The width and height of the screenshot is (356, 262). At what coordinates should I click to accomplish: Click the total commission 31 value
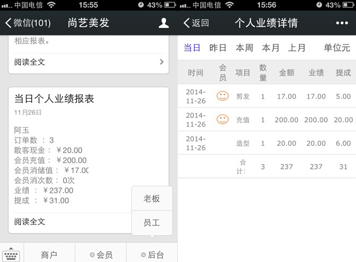click(x=343, y=167)
